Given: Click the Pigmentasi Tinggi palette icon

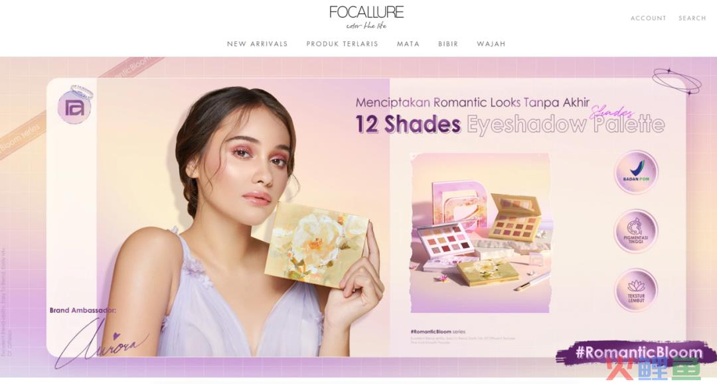Looking at the screenshot, I should (635, 231).
